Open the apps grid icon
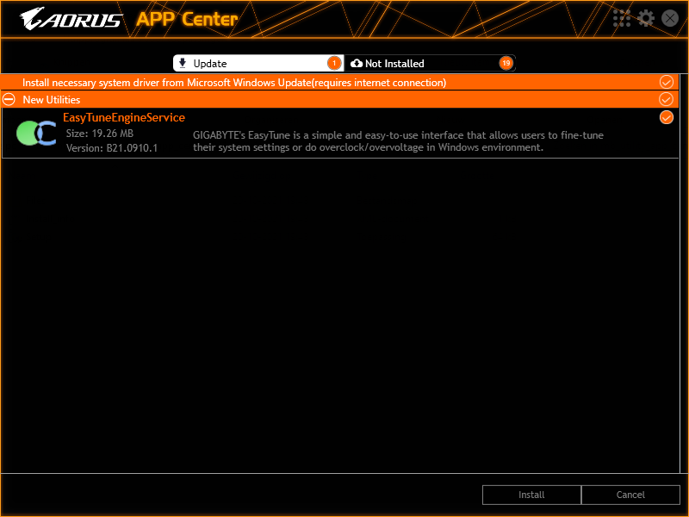 tap(621, 18)
